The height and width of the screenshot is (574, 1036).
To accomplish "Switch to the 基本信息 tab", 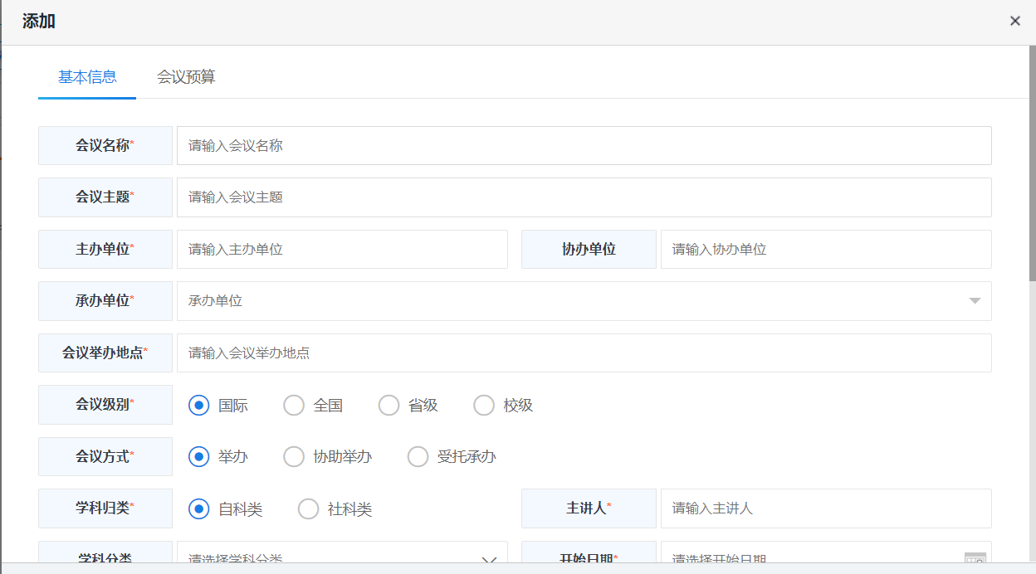I will pos(87,77).
